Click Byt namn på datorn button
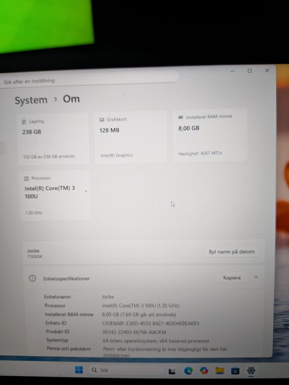 click(x=232, y=252)
